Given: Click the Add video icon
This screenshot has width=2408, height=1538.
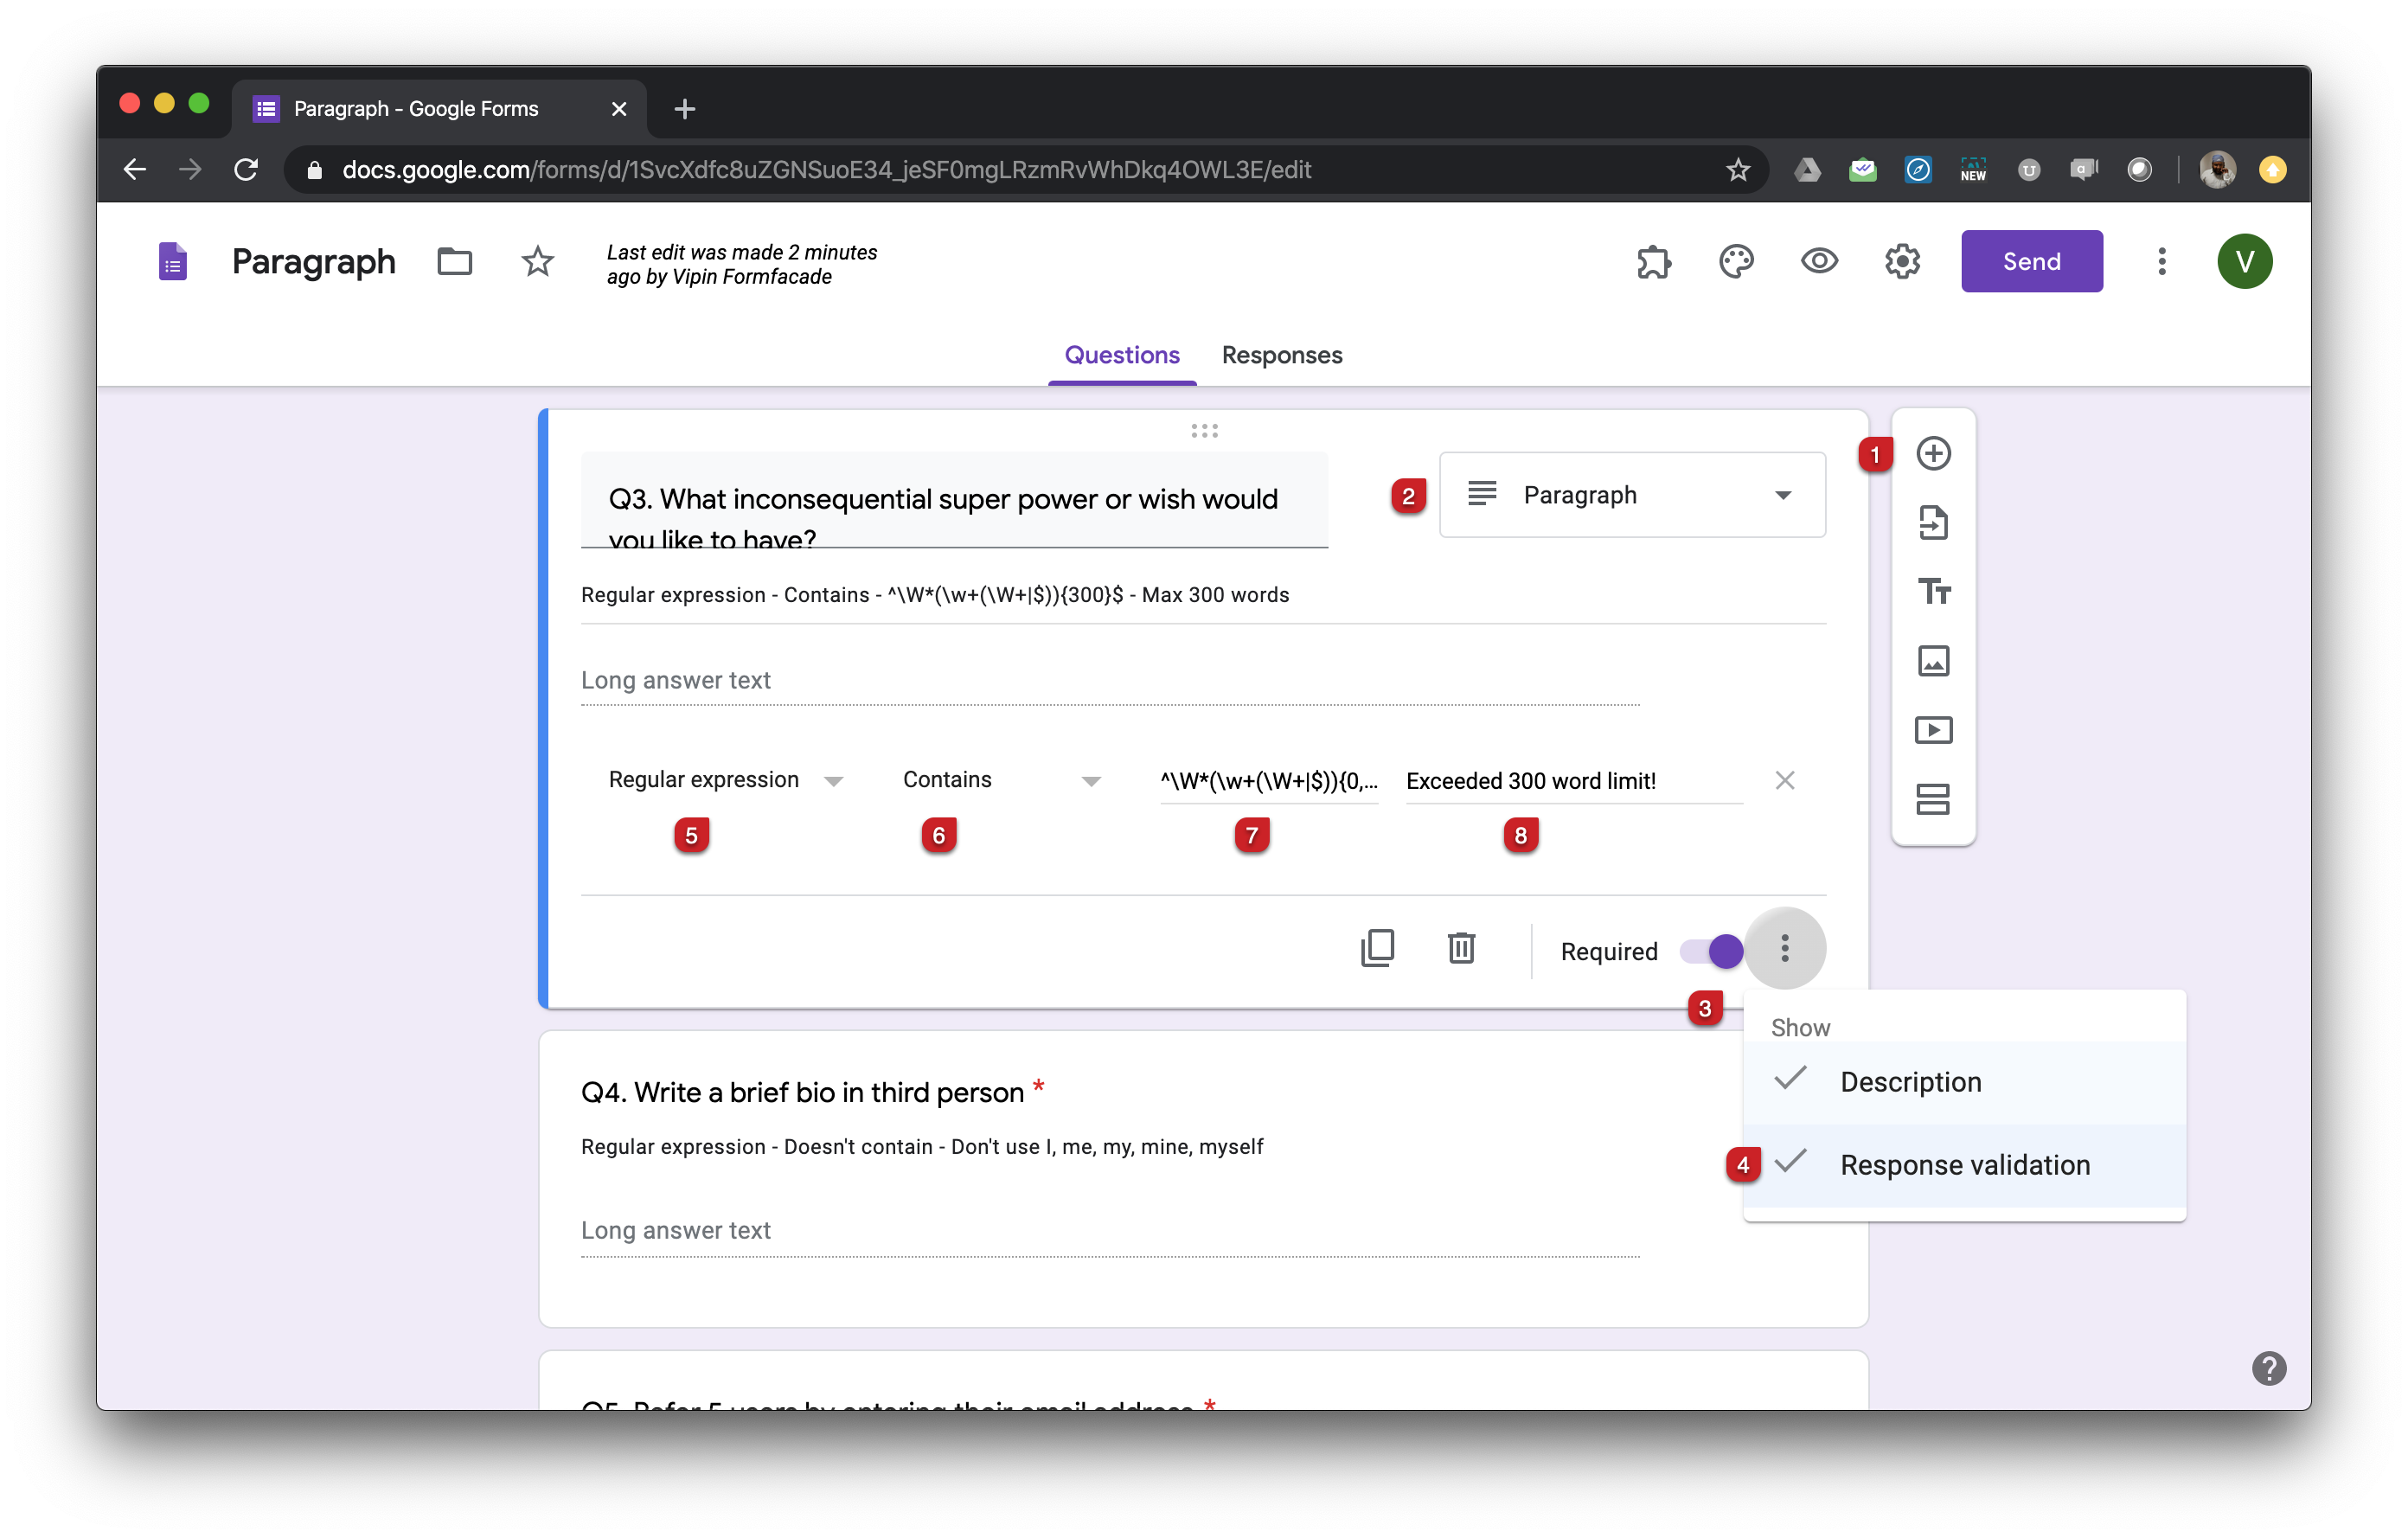Looking at the screenshot, I should [1933, 730].
